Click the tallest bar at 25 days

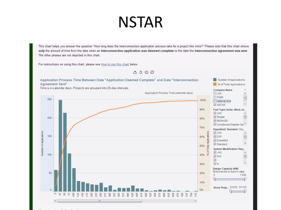pyautogui.click(x=60, y=146)
